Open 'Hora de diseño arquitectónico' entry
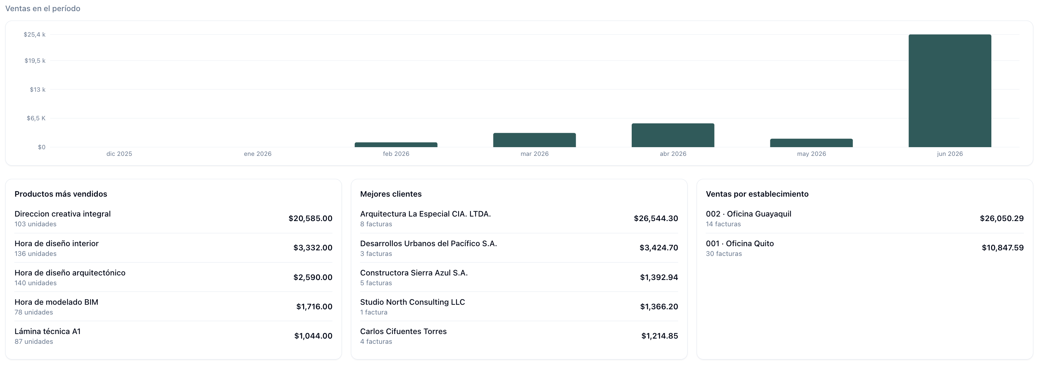This screenshot has height=371, width=1042. pos(174,277)
